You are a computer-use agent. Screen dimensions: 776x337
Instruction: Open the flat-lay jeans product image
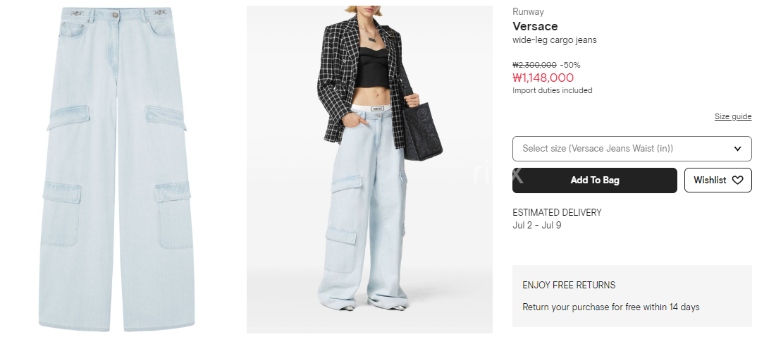(116, 168)
